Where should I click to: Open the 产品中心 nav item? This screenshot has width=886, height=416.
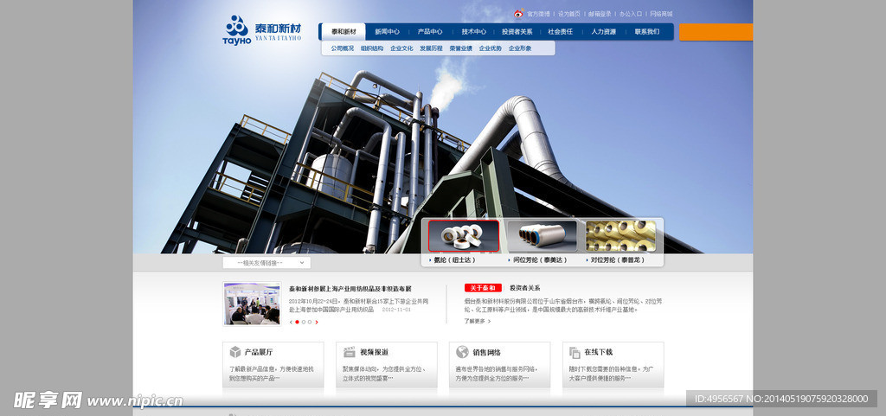pos(430,32)
